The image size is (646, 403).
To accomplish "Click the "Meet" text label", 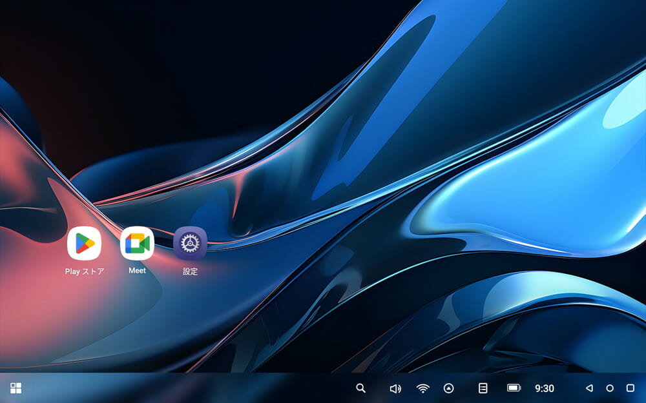I will coord(137,271).
